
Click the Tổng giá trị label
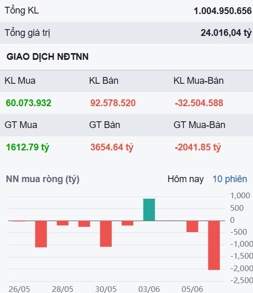(27, 33)
